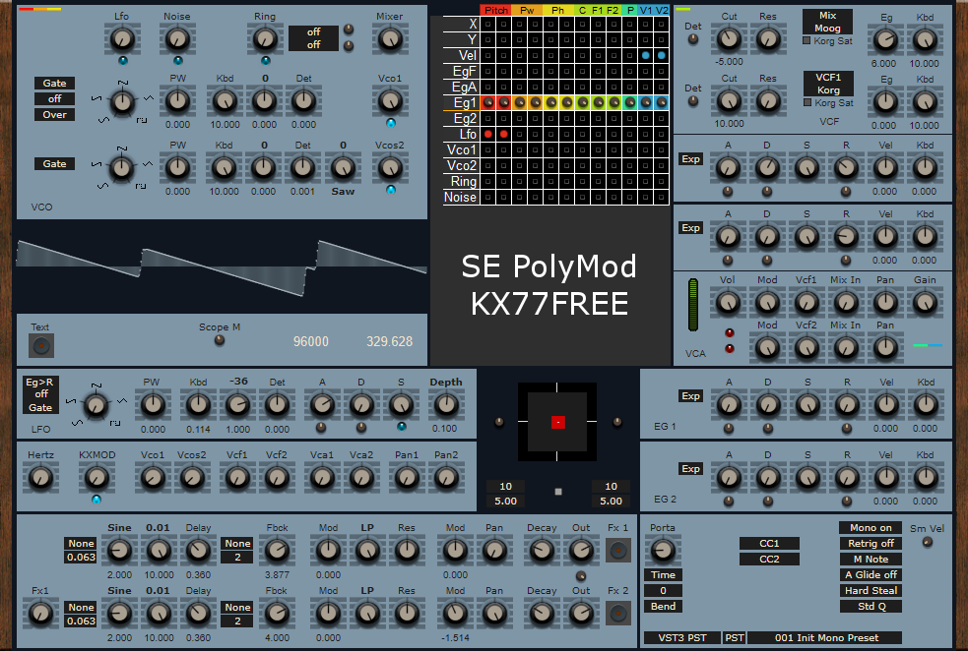
Task: Adjust the upper filter Res knob
Action: (768, 39)
